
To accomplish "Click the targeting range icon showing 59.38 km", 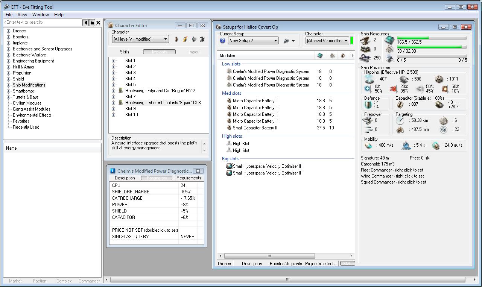I will click(400, 120).
